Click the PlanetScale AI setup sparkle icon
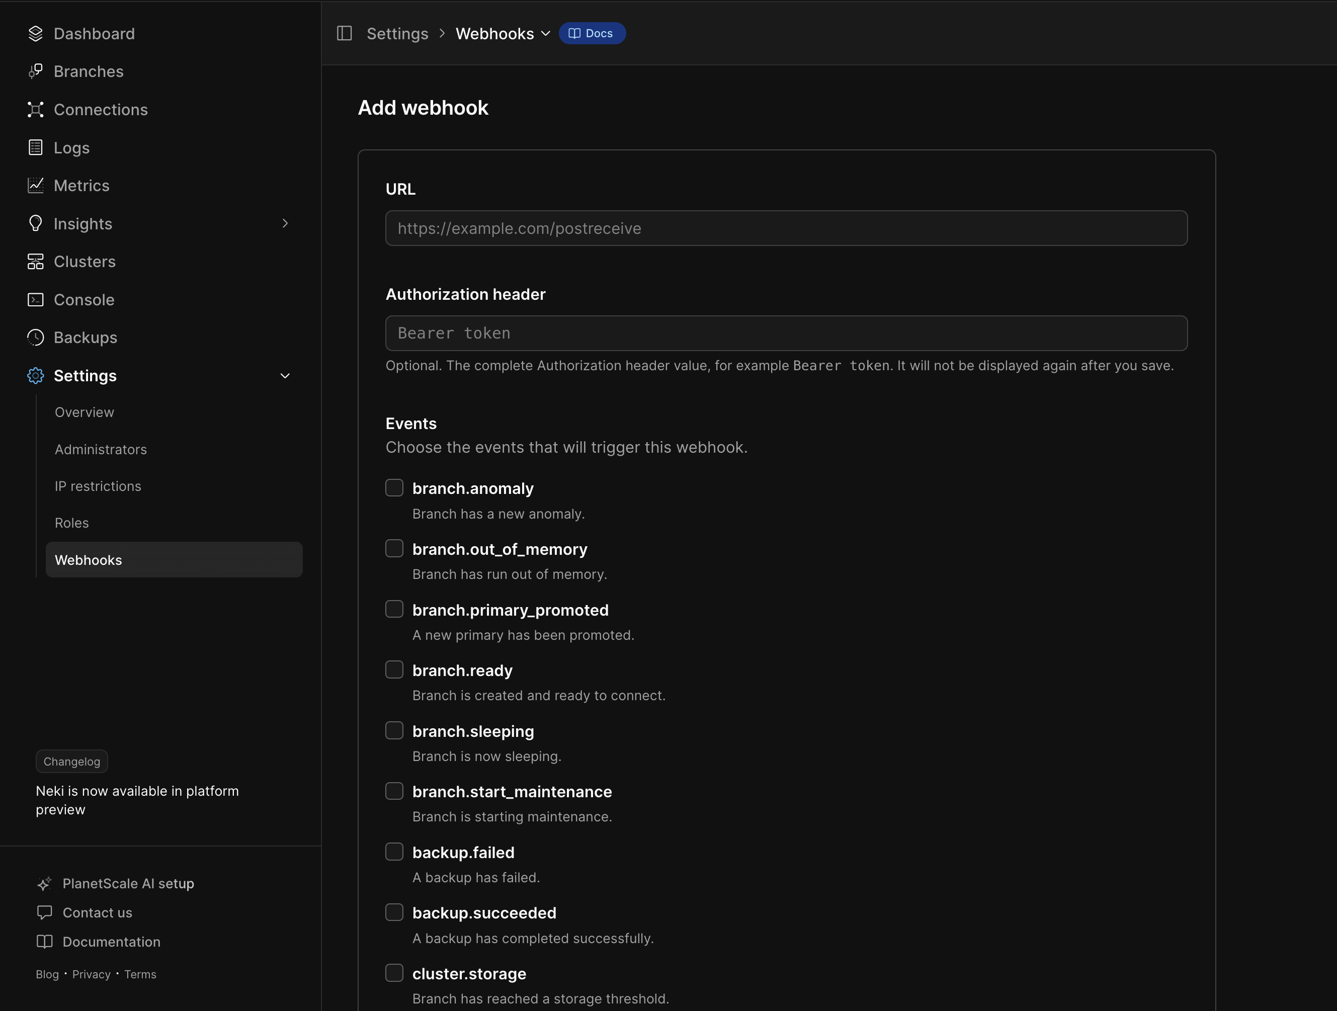 44,883
